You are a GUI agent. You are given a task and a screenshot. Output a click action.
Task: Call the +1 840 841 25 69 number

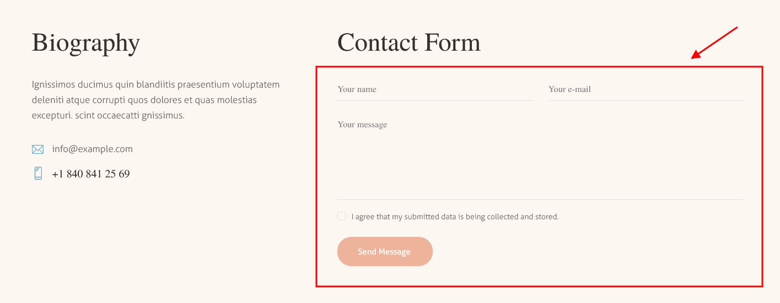91,174
